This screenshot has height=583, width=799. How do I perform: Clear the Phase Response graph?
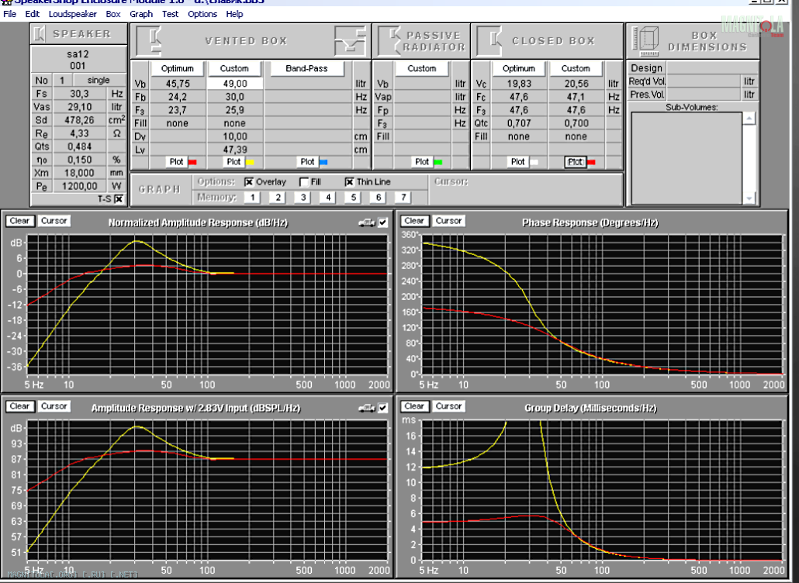point(413,221)
